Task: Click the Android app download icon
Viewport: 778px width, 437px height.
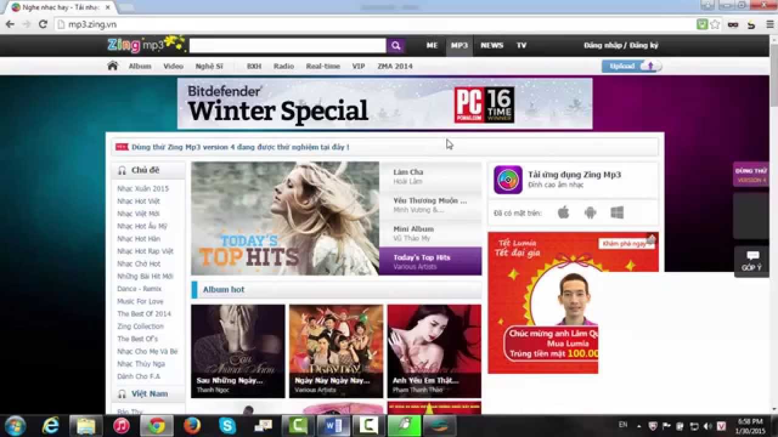Action: point(590,212)
